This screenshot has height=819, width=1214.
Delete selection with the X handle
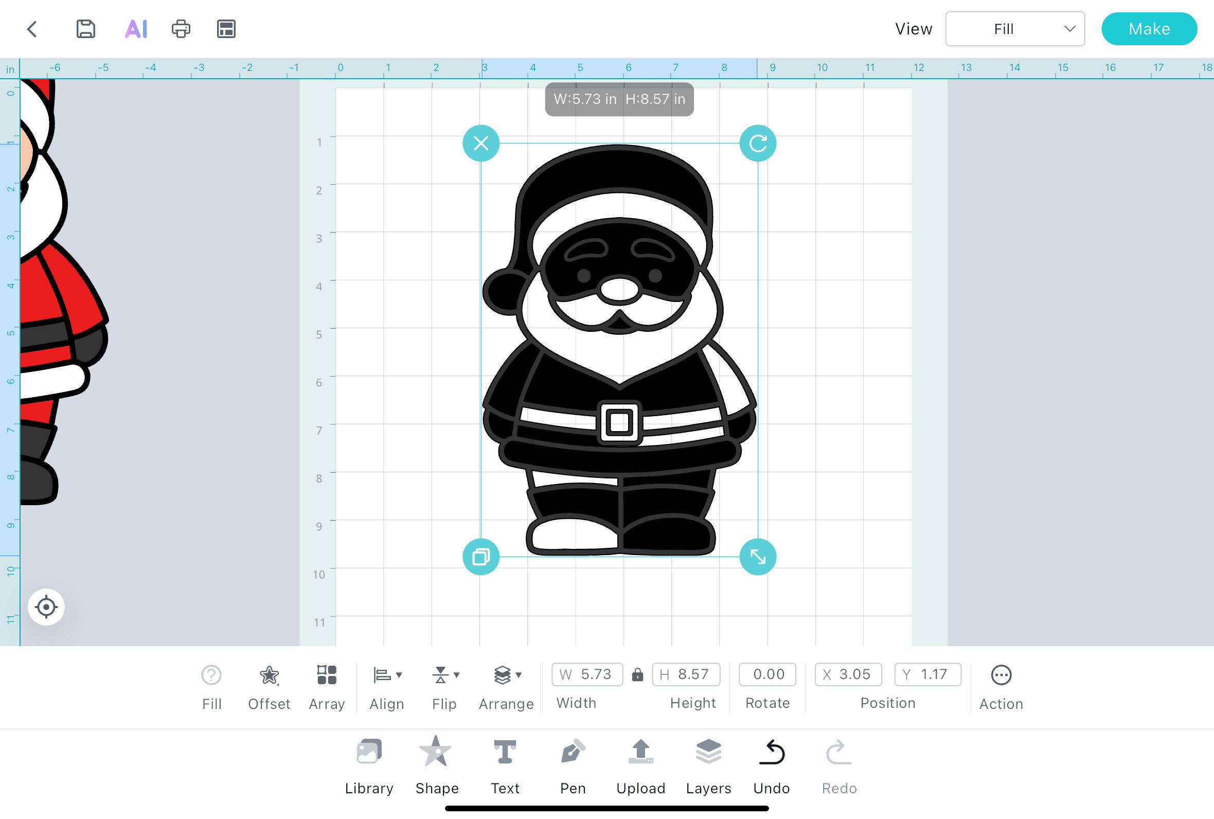click(481, 143)
